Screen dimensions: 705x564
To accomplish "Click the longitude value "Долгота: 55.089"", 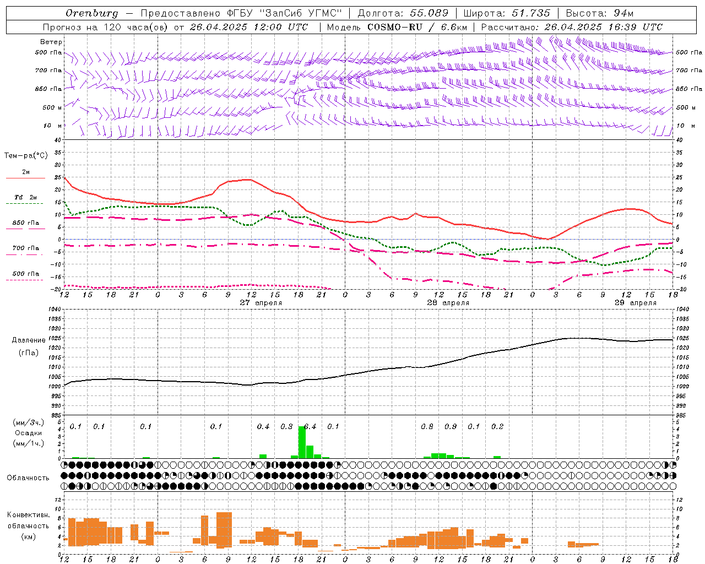I will pyautogui.click(x=403, y=13).
